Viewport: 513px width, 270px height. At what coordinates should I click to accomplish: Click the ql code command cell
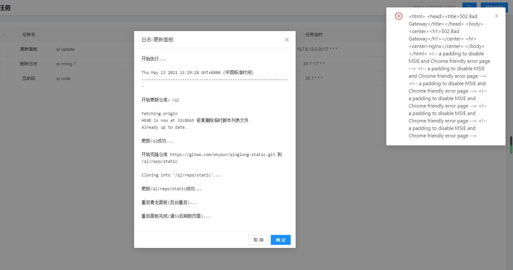click(63, 78)
